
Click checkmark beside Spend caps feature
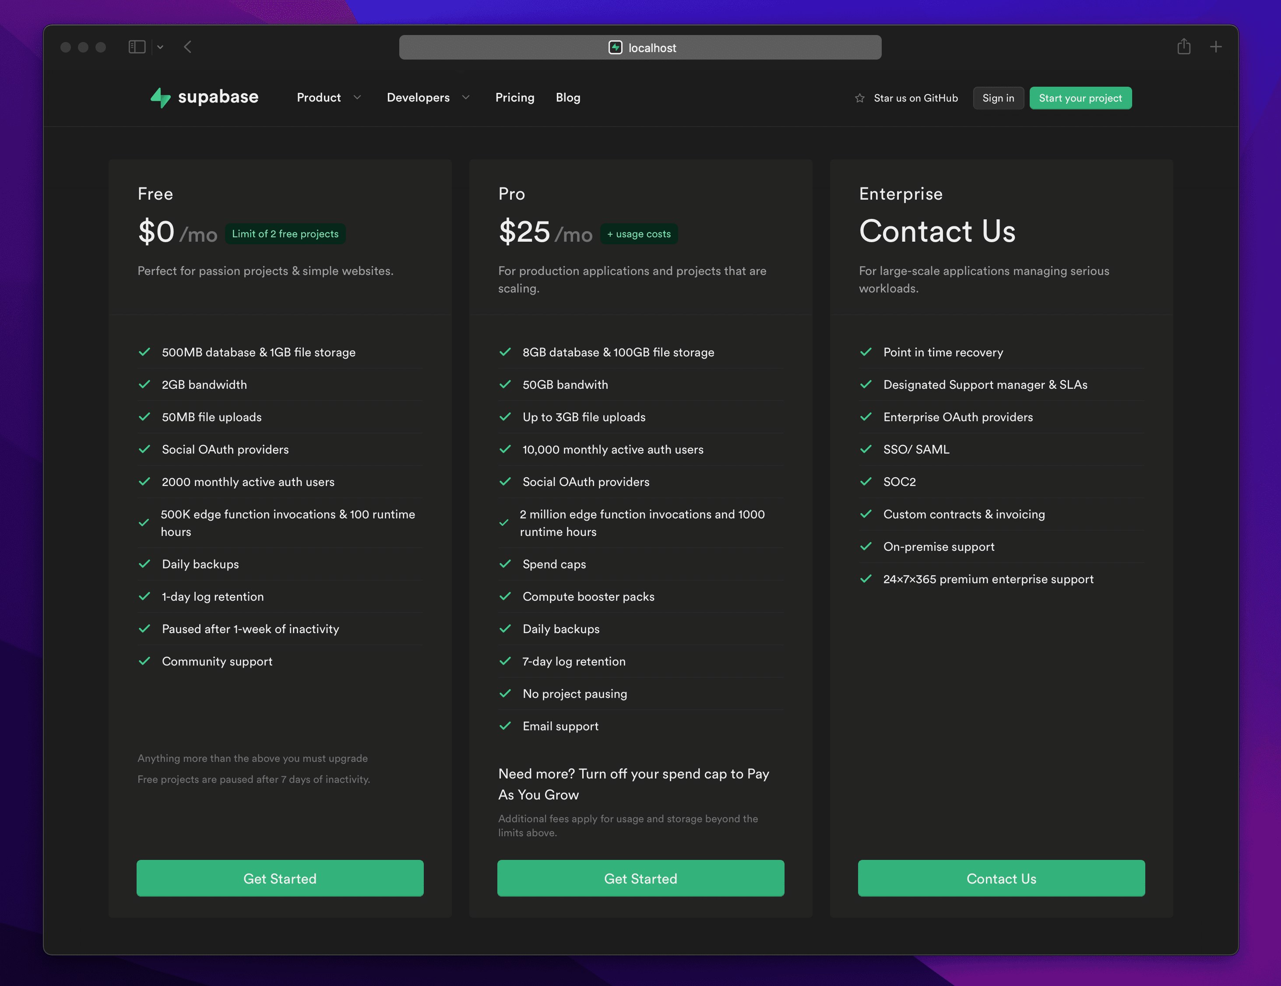[x=504, y=563]
